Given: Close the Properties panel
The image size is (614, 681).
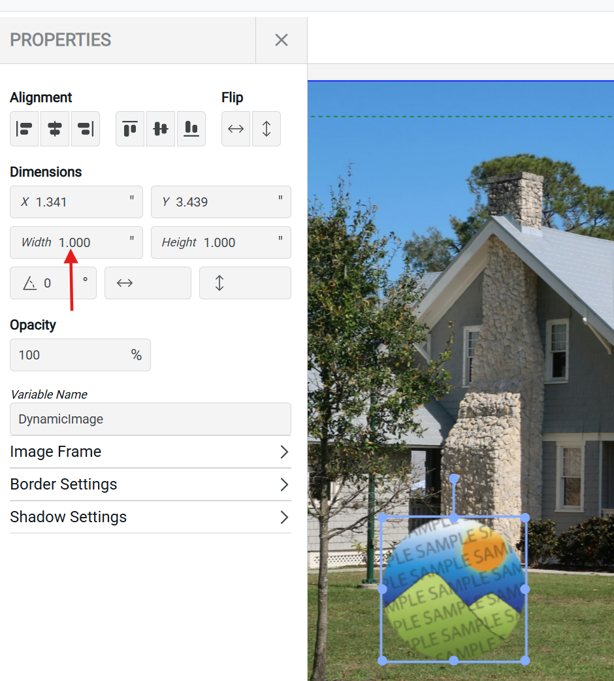Looking at the screenshot, I should coord(282,40).
